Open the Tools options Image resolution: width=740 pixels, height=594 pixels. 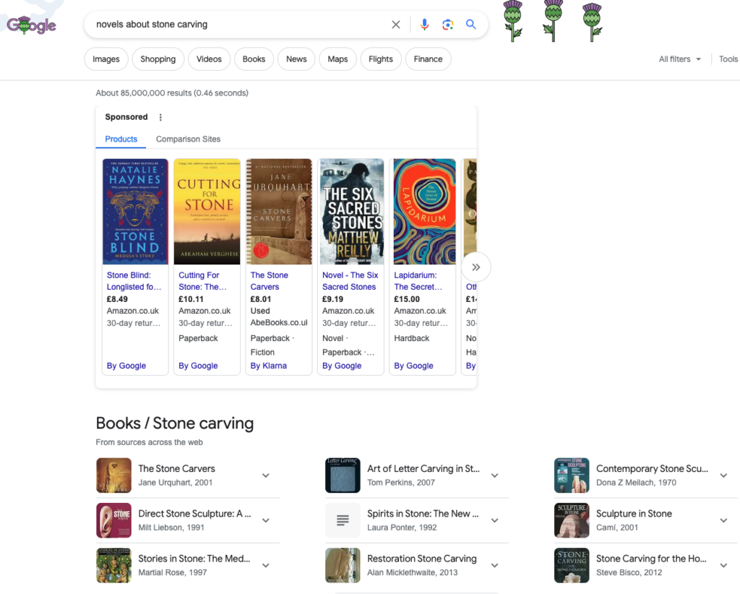click(728, 59)
